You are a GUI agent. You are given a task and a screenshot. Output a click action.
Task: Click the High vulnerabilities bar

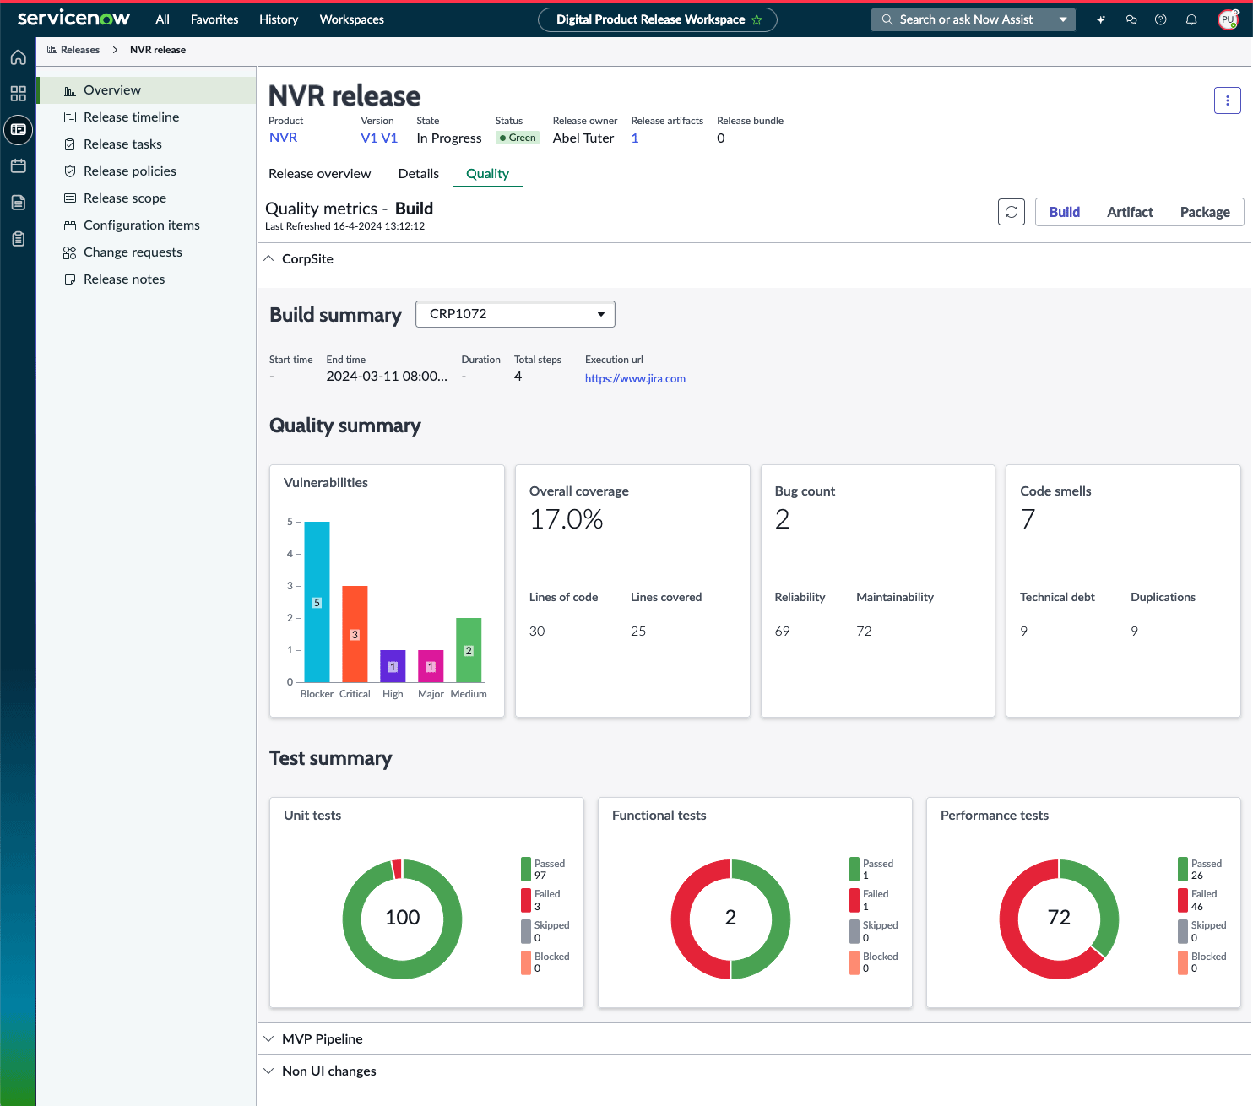393,666
